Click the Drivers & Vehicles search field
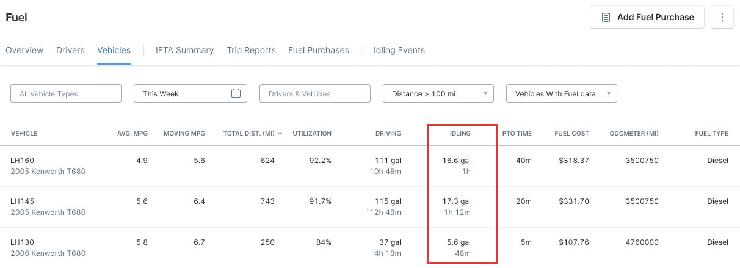Image resolution: width=740 pixels, height=268 pixels. coord(315,93)
